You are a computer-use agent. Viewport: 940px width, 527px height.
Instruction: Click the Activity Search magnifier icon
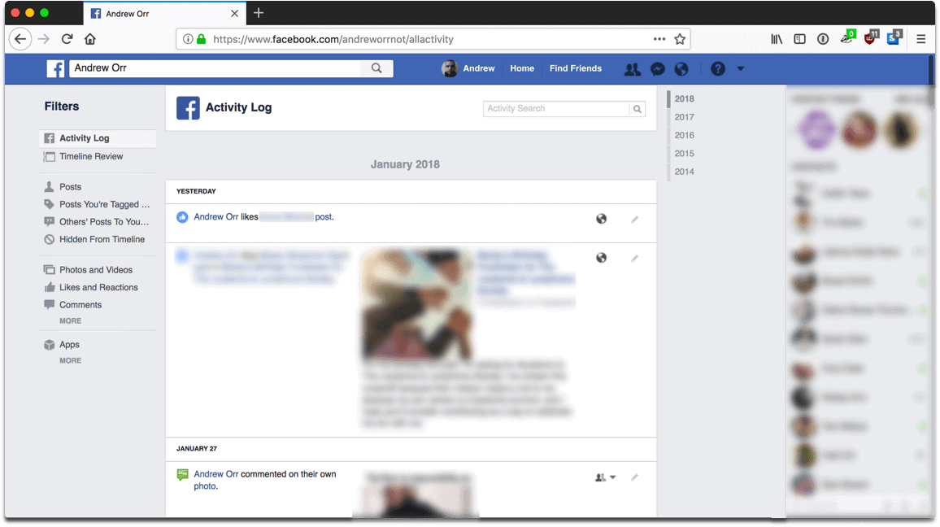[638, 108]
